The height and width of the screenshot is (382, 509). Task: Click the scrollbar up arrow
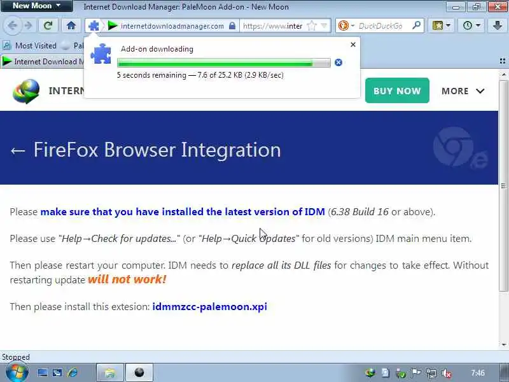(x=503, y=74)
